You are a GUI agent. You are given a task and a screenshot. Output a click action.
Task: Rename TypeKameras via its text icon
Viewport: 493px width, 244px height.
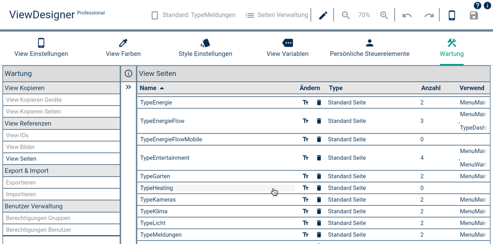tap(305, 199)
